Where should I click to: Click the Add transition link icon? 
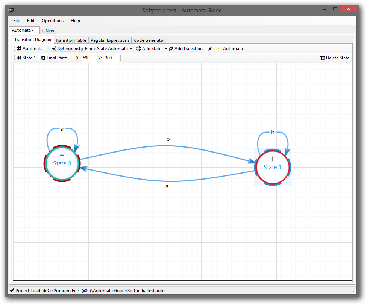[x=171, y=49]
